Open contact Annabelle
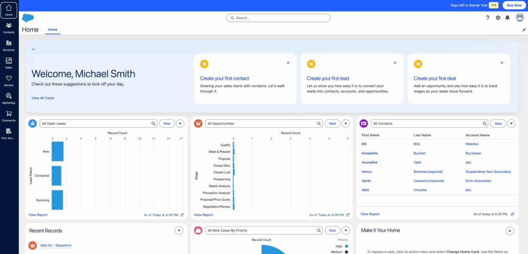The height and width of the screenshot is (254, 528). click(x=369, y=153)
